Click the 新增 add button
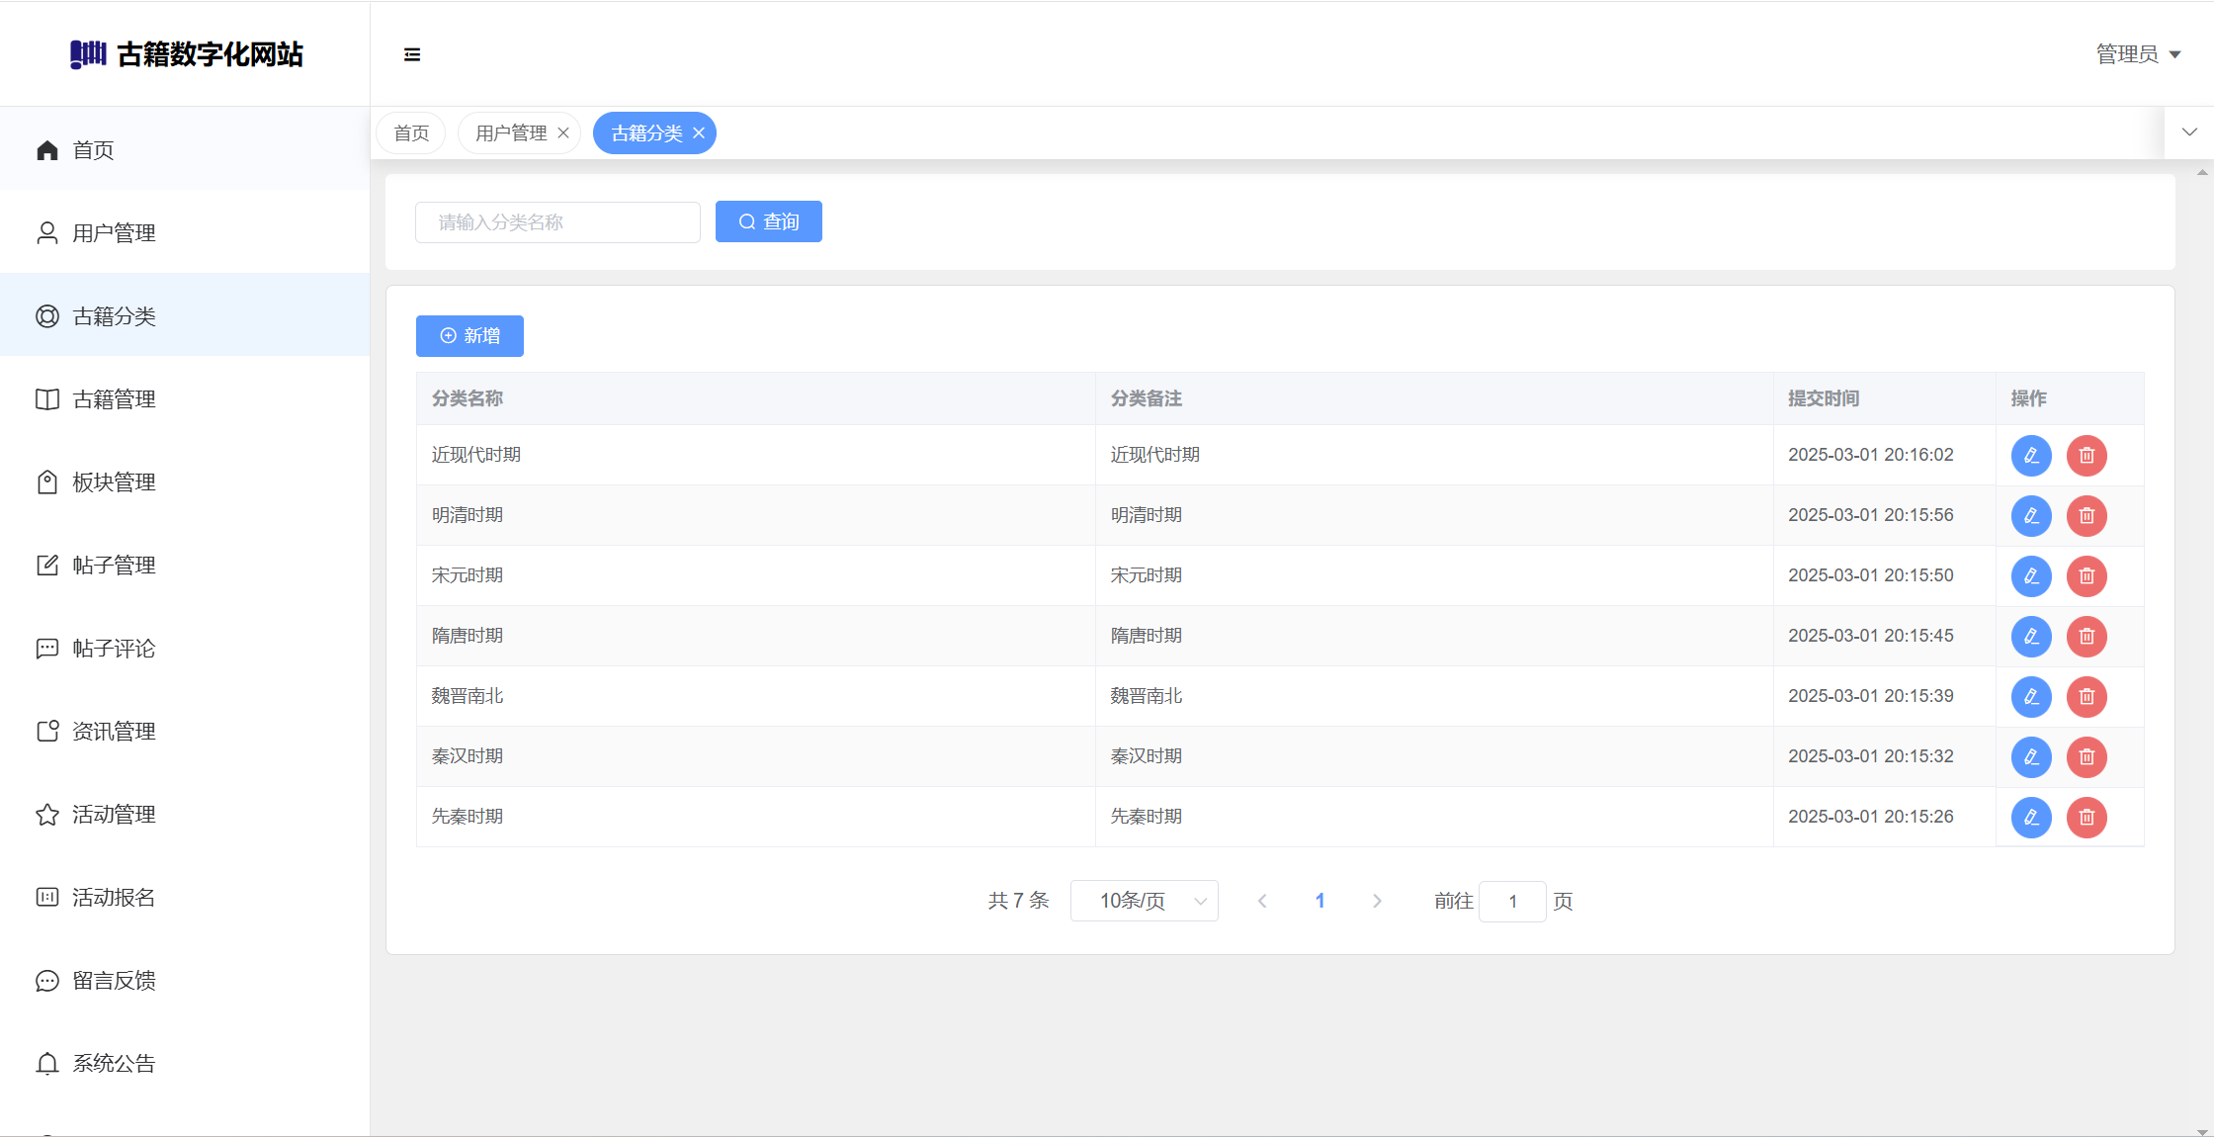The image size is (2214, 1137). [469, 336]
